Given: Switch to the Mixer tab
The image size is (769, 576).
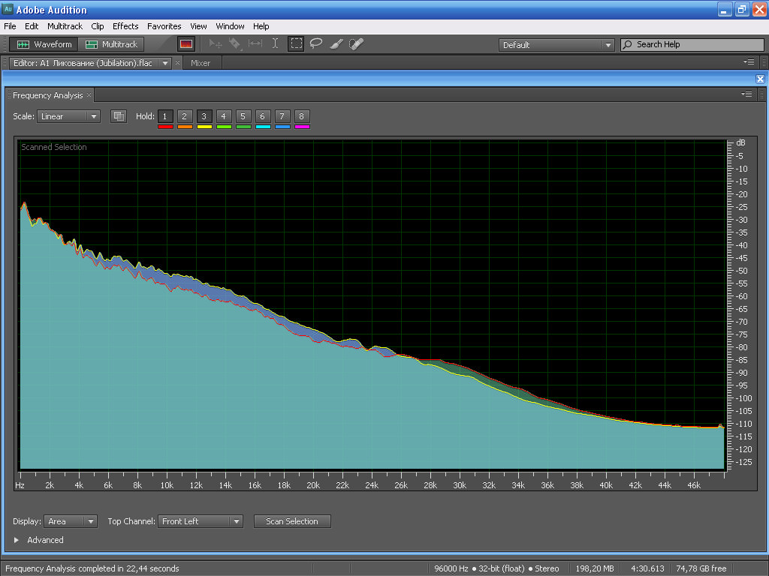Looking at the screenshot, I should tap(201, 63).
